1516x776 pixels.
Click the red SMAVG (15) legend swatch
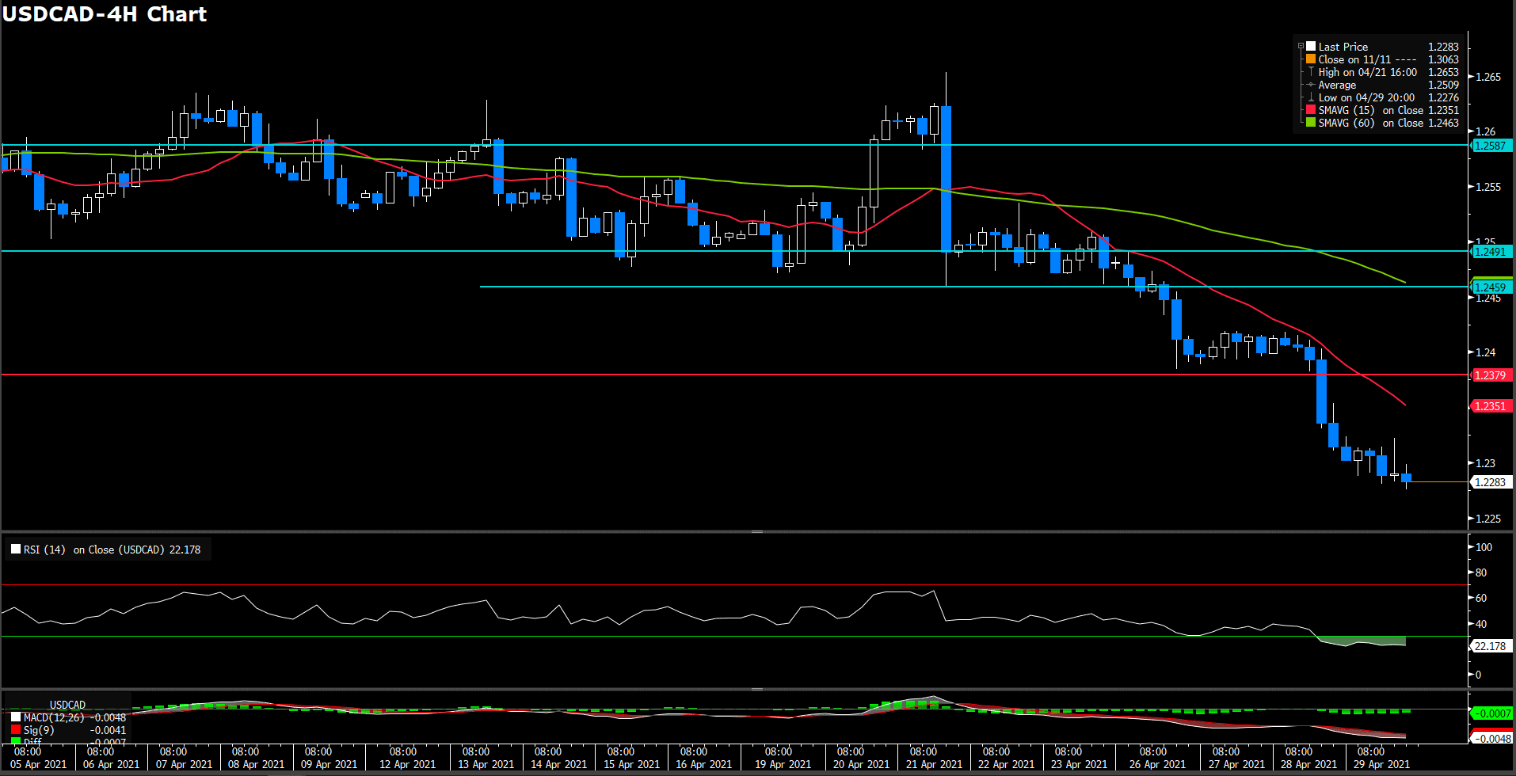click(1311, 110)
